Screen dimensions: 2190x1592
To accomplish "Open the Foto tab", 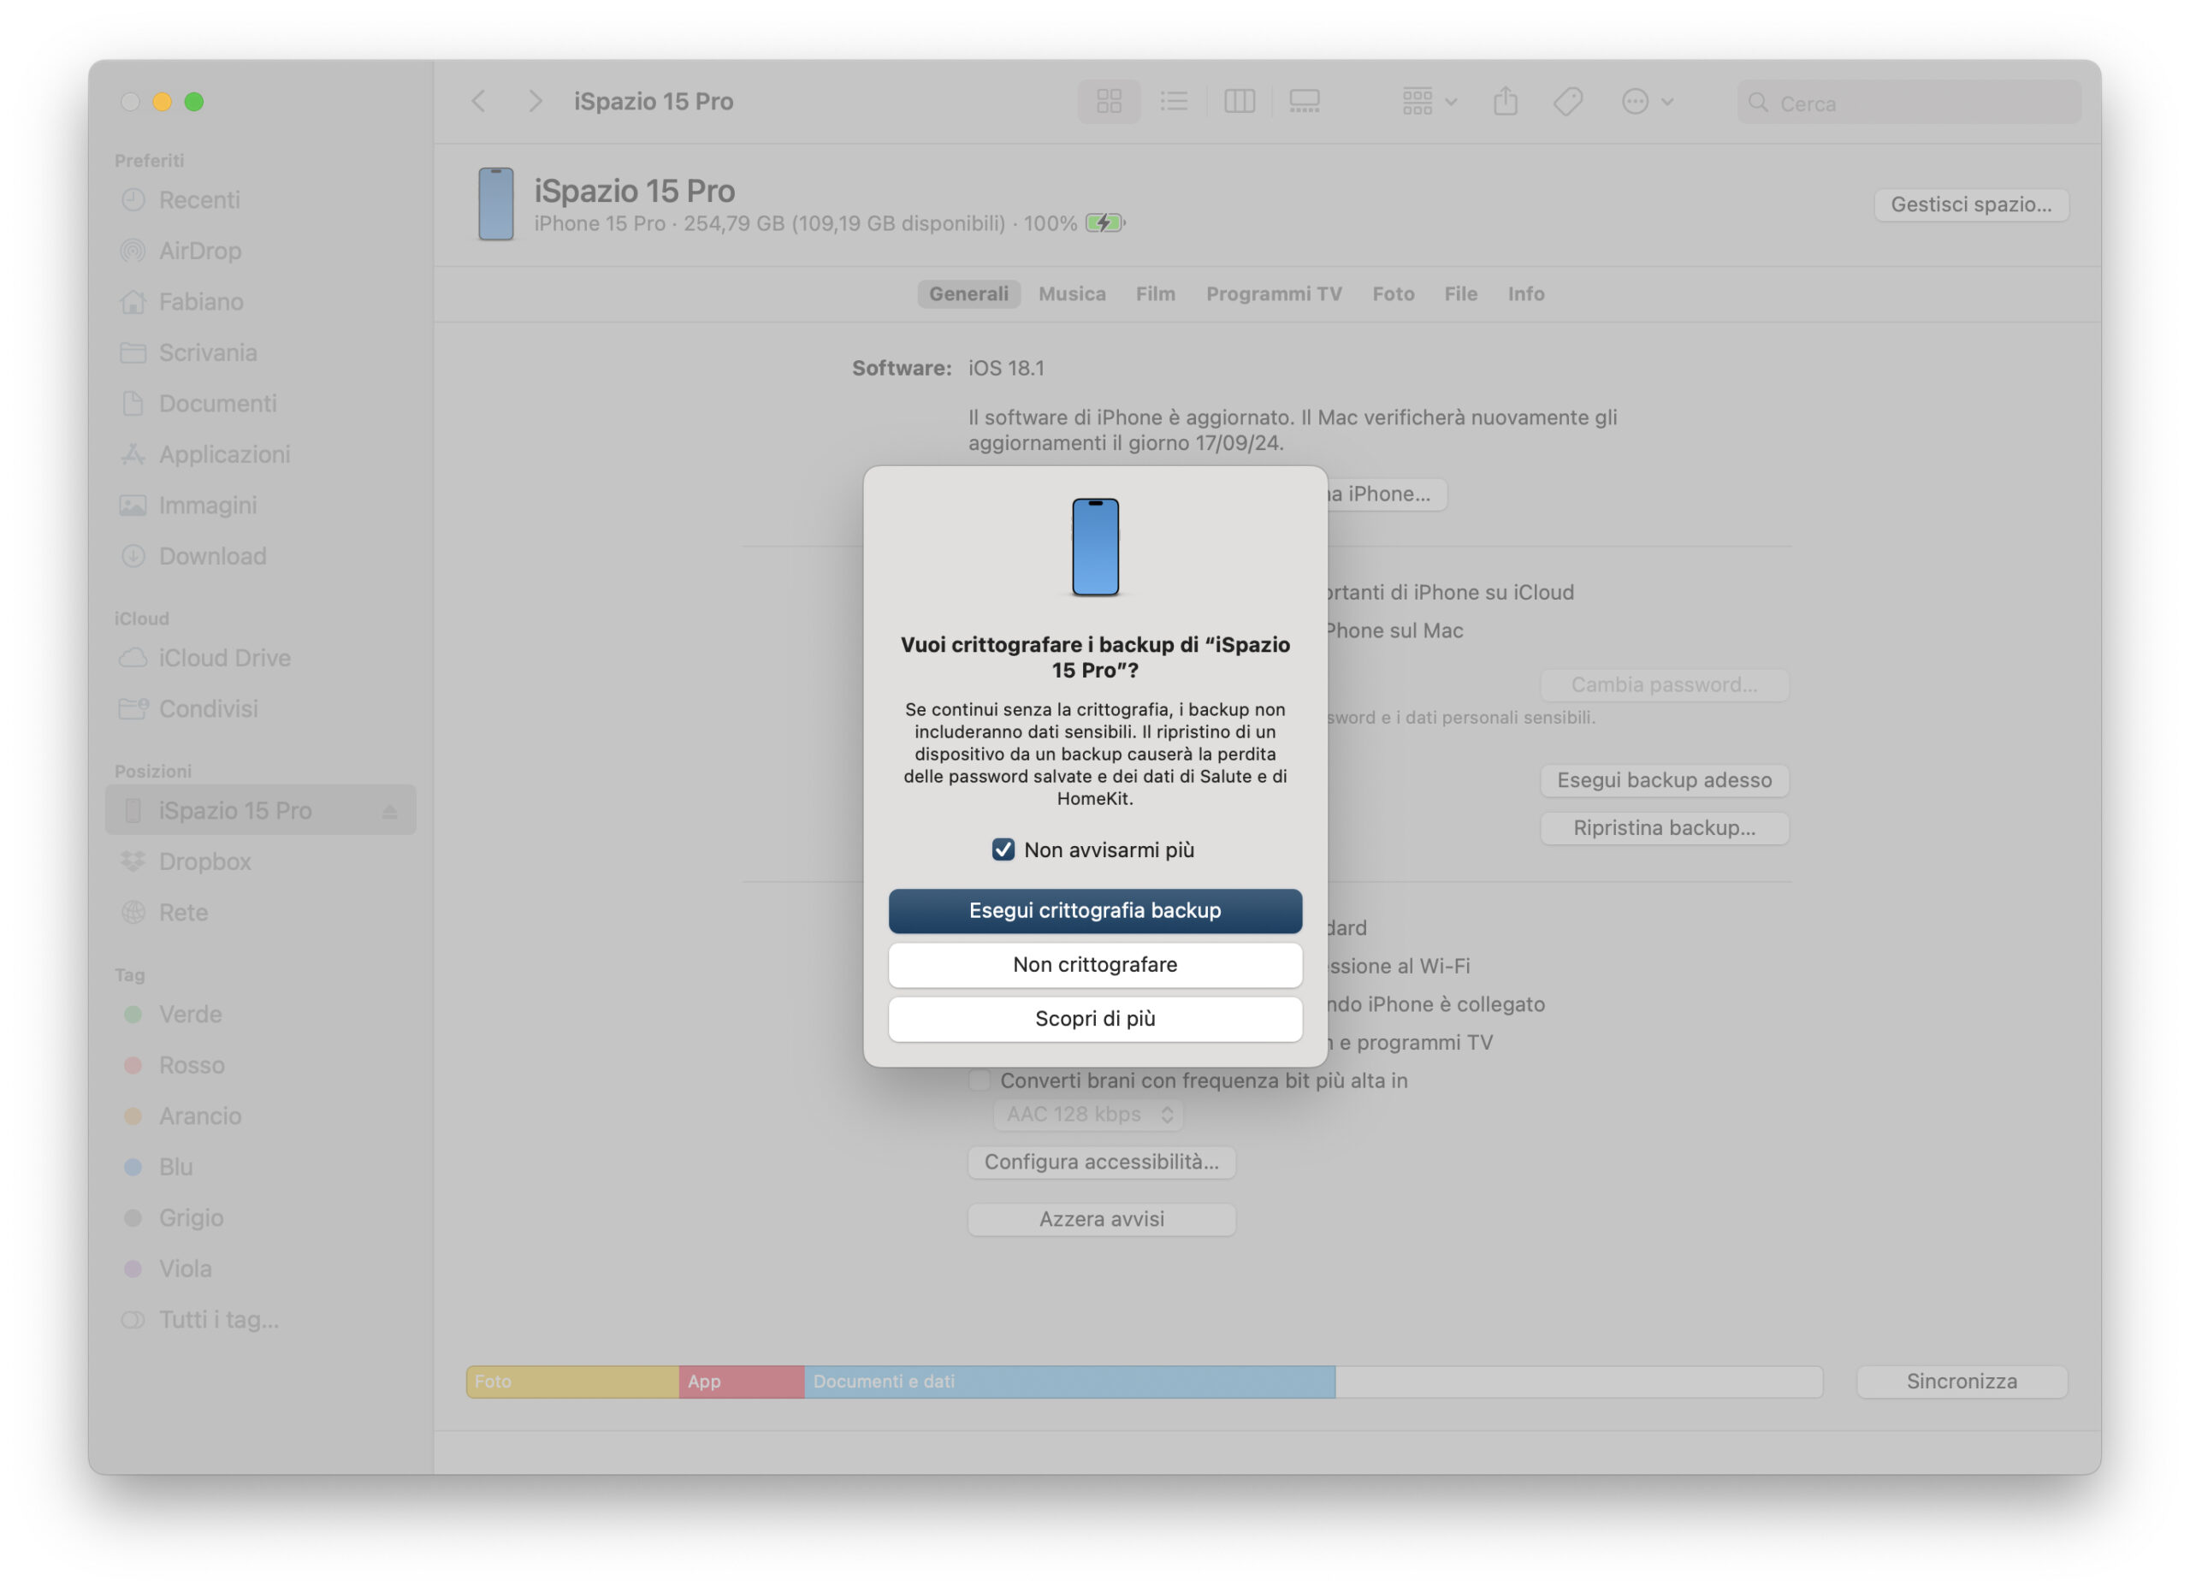I will [x=1393, y=293].
